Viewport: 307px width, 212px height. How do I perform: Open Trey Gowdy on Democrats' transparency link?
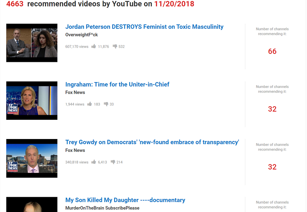[x=152, y=142]
